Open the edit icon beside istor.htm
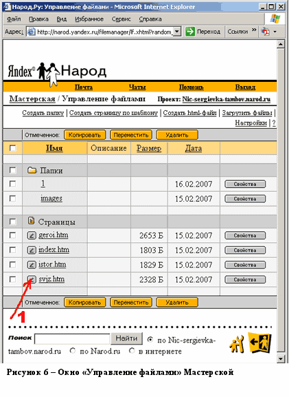This screenshot has height=397, width=289. (32, 265)
